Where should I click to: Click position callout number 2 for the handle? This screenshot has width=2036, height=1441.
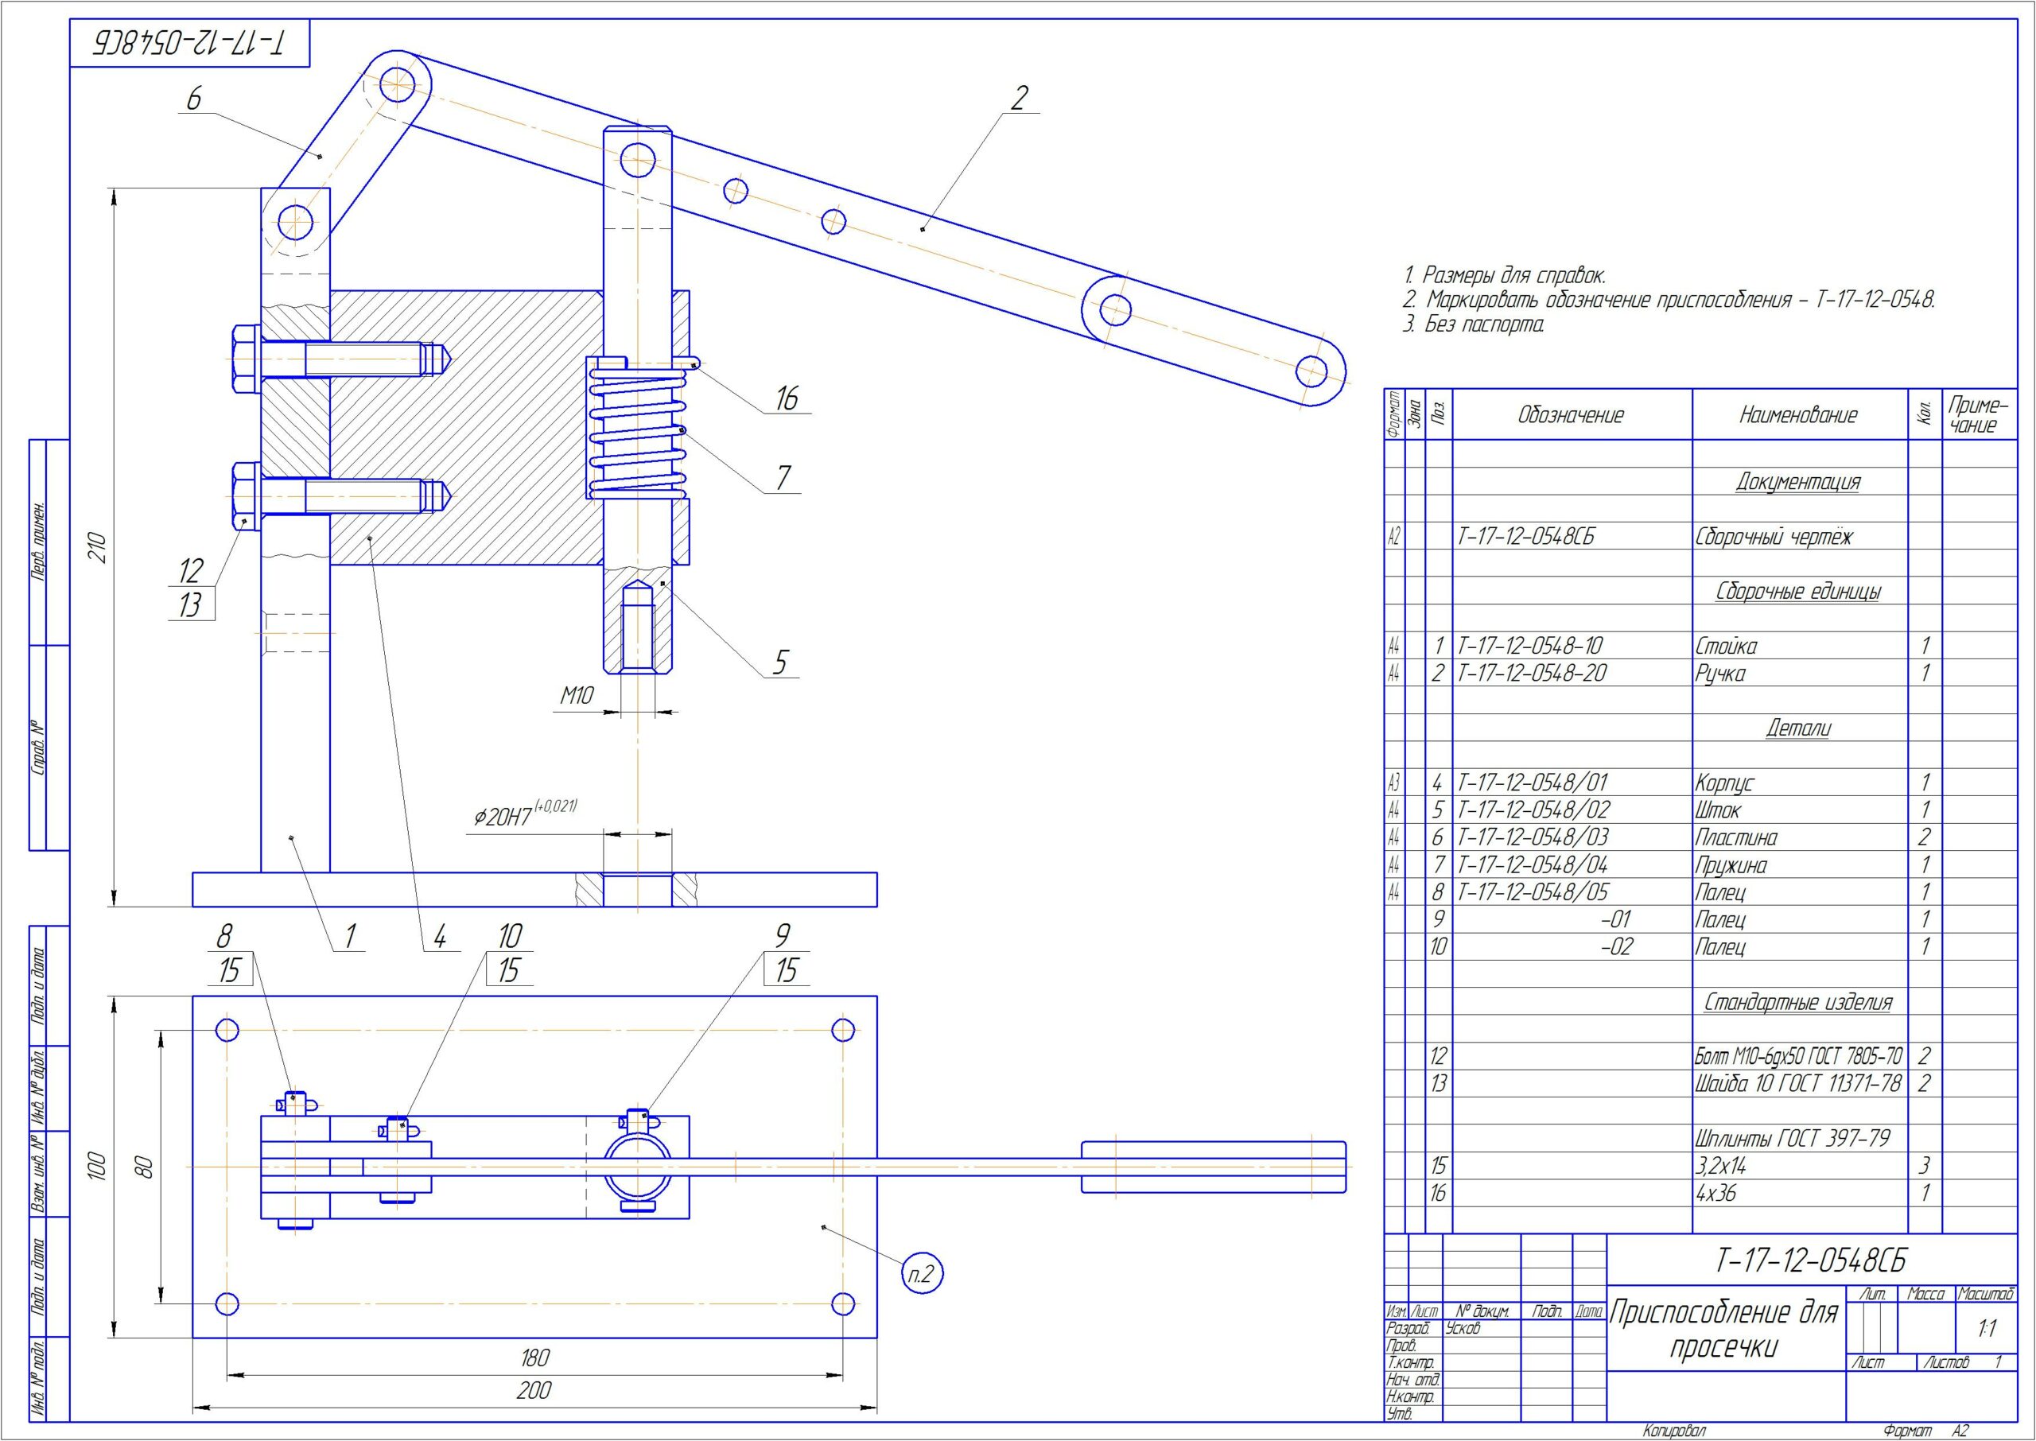1020,98
